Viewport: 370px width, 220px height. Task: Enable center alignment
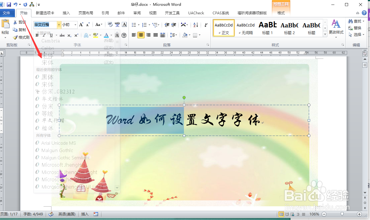tap(141, 35)
